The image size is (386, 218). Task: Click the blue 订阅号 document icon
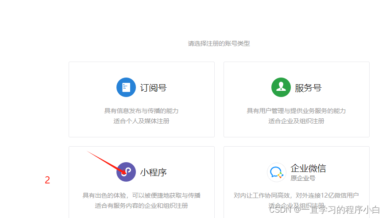pyautogui.click(x=126, y=87)
